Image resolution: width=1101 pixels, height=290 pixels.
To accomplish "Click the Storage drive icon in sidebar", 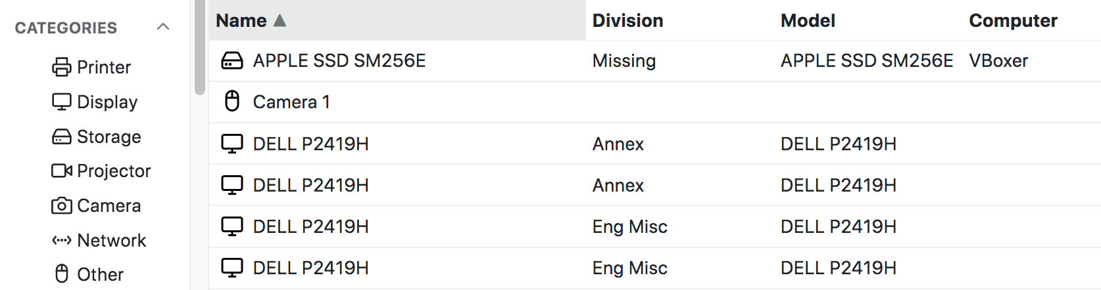I will pos(61,136).
